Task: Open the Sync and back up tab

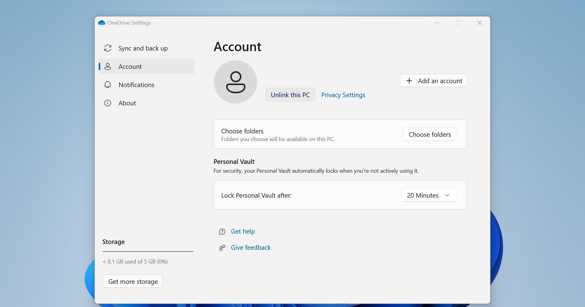Action: point(143,48)
